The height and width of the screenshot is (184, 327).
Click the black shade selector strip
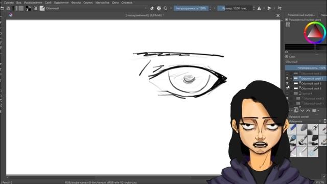(306, 47)
